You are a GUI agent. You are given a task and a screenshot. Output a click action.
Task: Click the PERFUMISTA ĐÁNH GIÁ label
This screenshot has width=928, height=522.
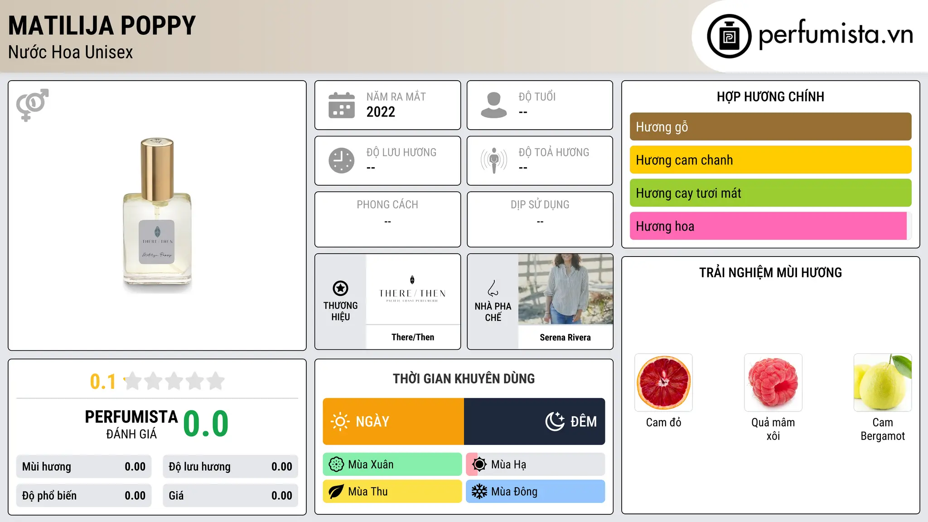point(131,424)
